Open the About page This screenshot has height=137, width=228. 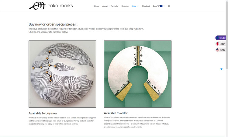tap(105, 6)
